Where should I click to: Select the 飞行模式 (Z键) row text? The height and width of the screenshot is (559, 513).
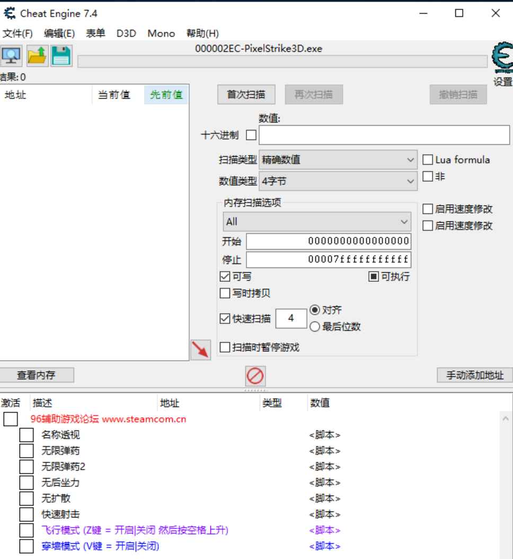(x=135, y=530)
